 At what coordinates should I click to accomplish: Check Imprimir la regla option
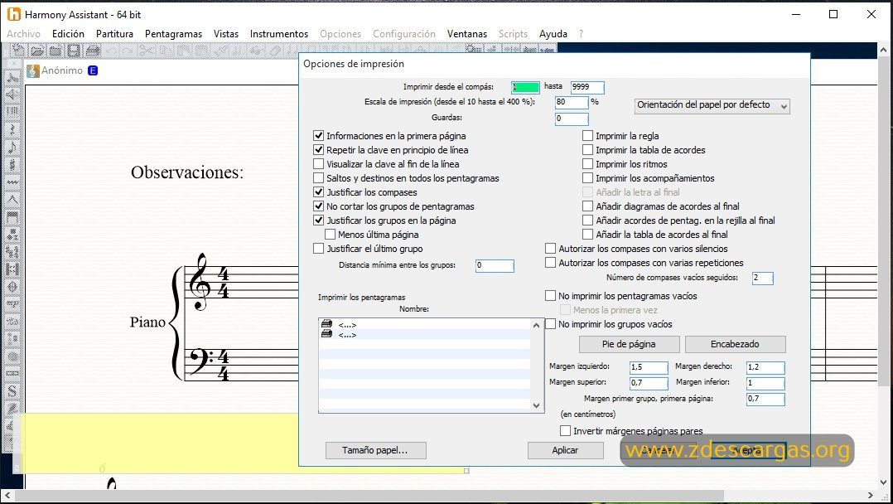[588, 136]
